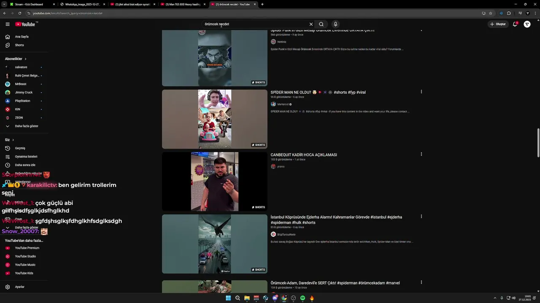
Task: Expand the Abonelikler section
Action: 16,59
